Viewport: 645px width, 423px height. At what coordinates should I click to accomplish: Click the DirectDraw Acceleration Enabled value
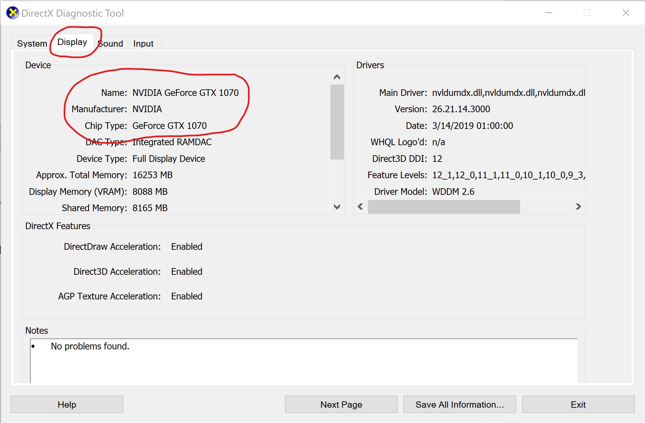tap(187, 246)
